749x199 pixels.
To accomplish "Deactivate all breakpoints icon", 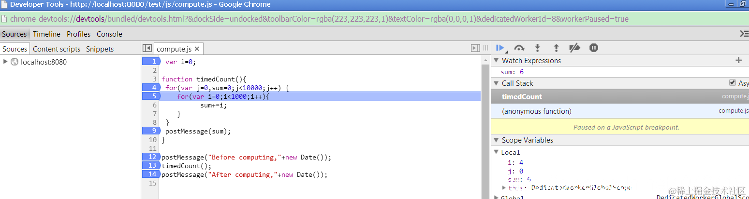I will [x=574, y=48].
